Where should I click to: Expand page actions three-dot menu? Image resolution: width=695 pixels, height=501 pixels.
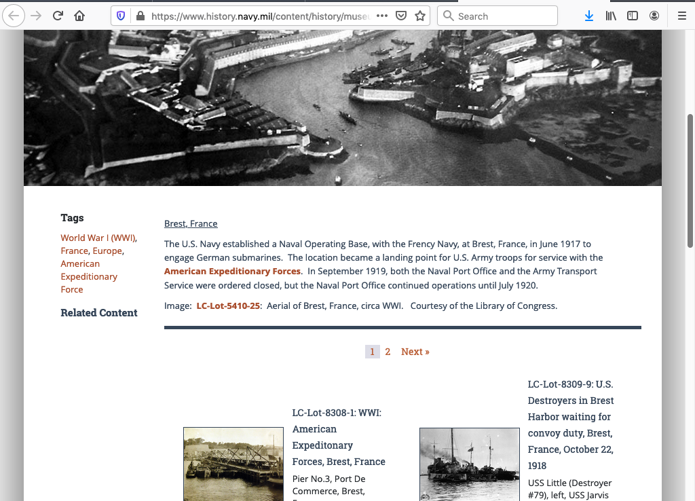pos(382,16)
